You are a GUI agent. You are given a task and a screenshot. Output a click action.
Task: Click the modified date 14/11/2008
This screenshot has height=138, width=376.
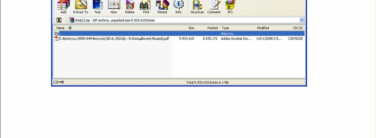tap(269, 38)
